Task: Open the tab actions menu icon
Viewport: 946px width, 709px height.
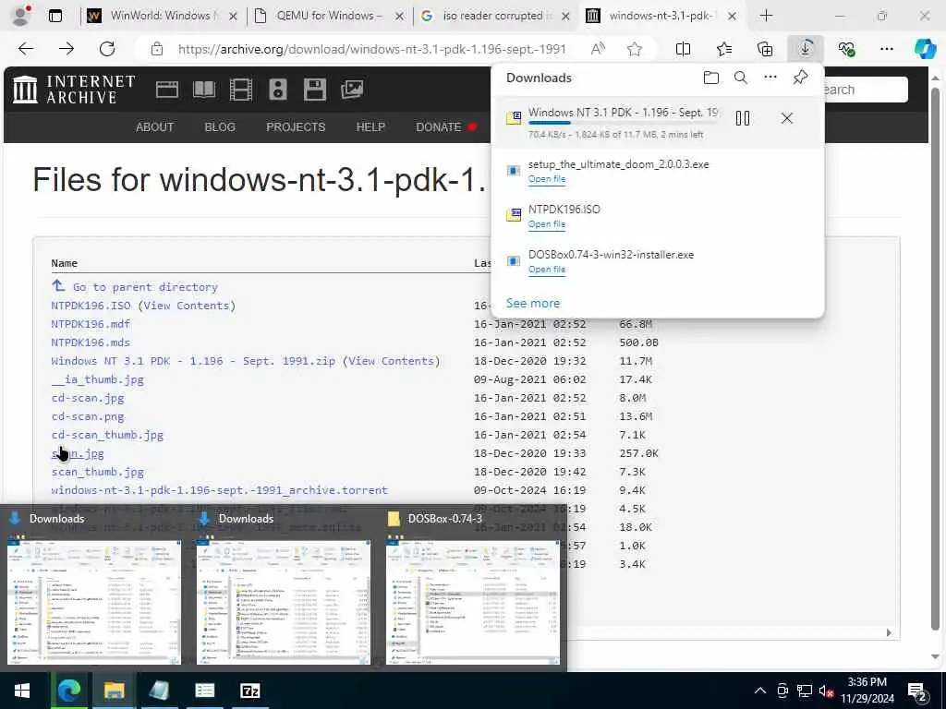Action: pos(55,16)
